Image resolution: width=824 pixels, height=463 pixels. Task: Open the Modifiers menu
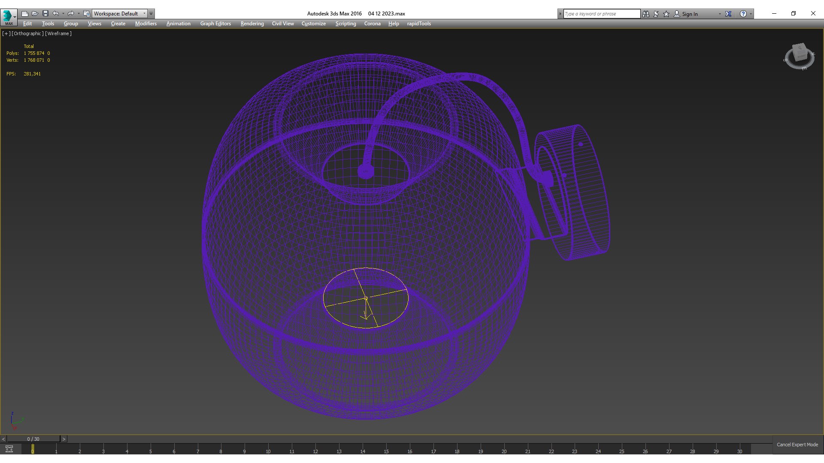pos(146,24)
